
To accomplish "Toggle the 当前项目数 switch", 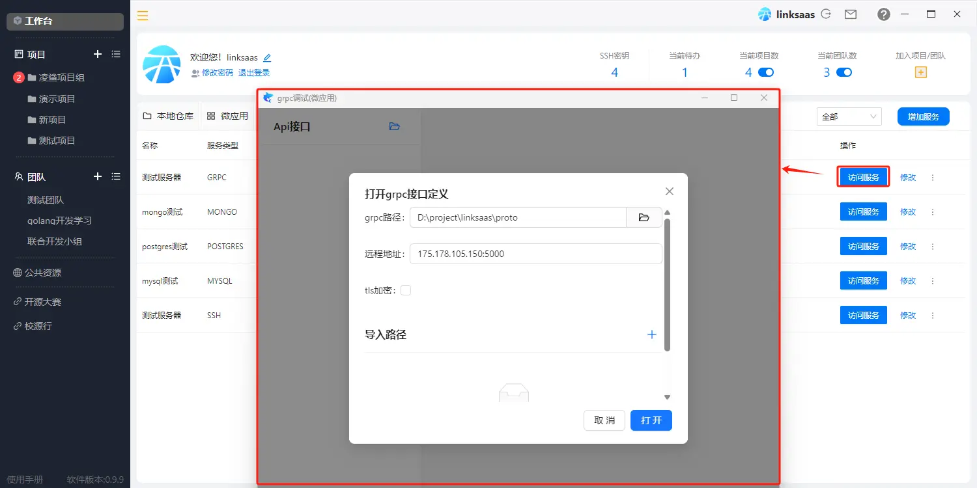I will 766,72.
